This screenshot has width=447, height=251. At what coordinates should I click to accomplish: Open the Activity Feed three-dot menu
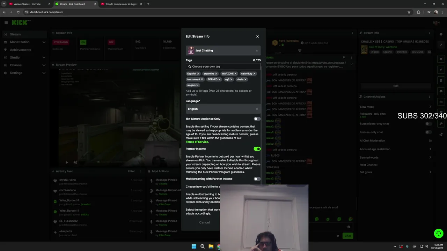click(x=141, y=171)
